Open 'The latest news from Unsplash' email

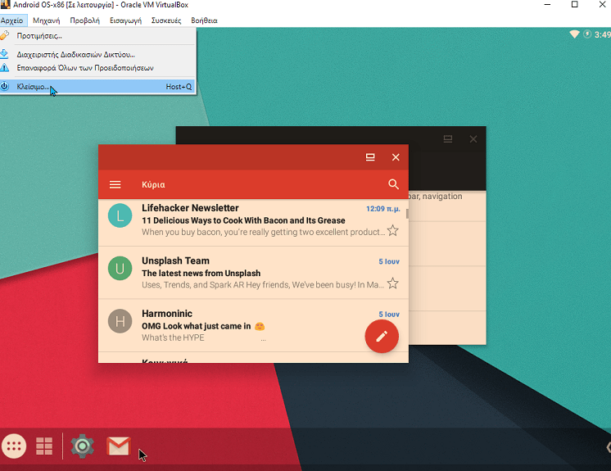253,273
